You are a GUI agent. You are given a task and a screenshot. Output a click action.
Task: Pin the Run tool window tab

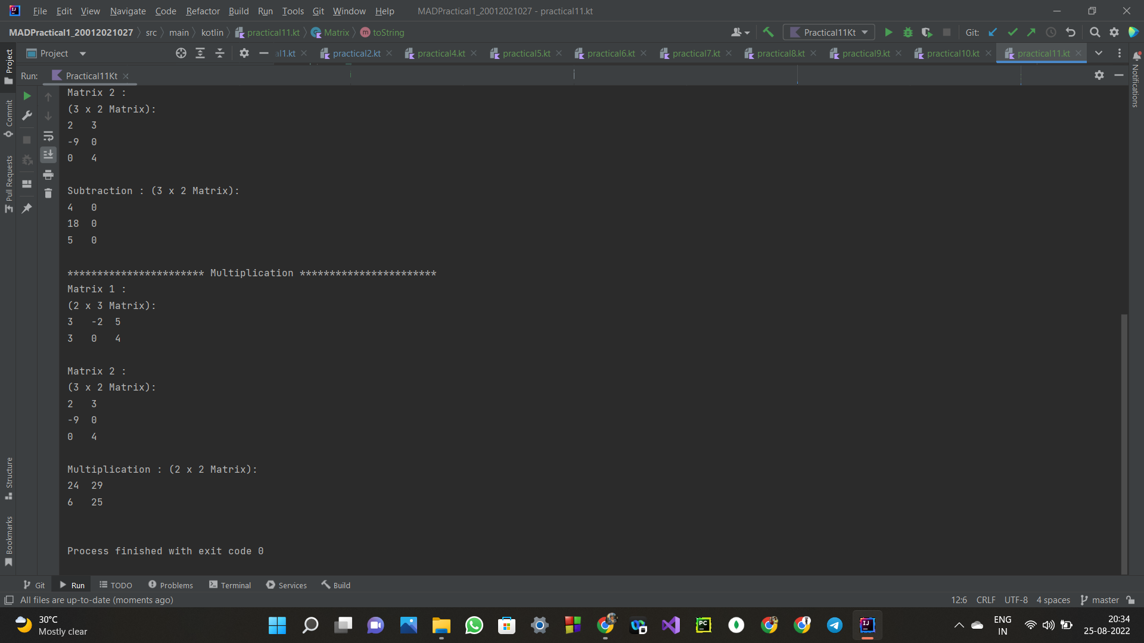click(x=27, y=208)
